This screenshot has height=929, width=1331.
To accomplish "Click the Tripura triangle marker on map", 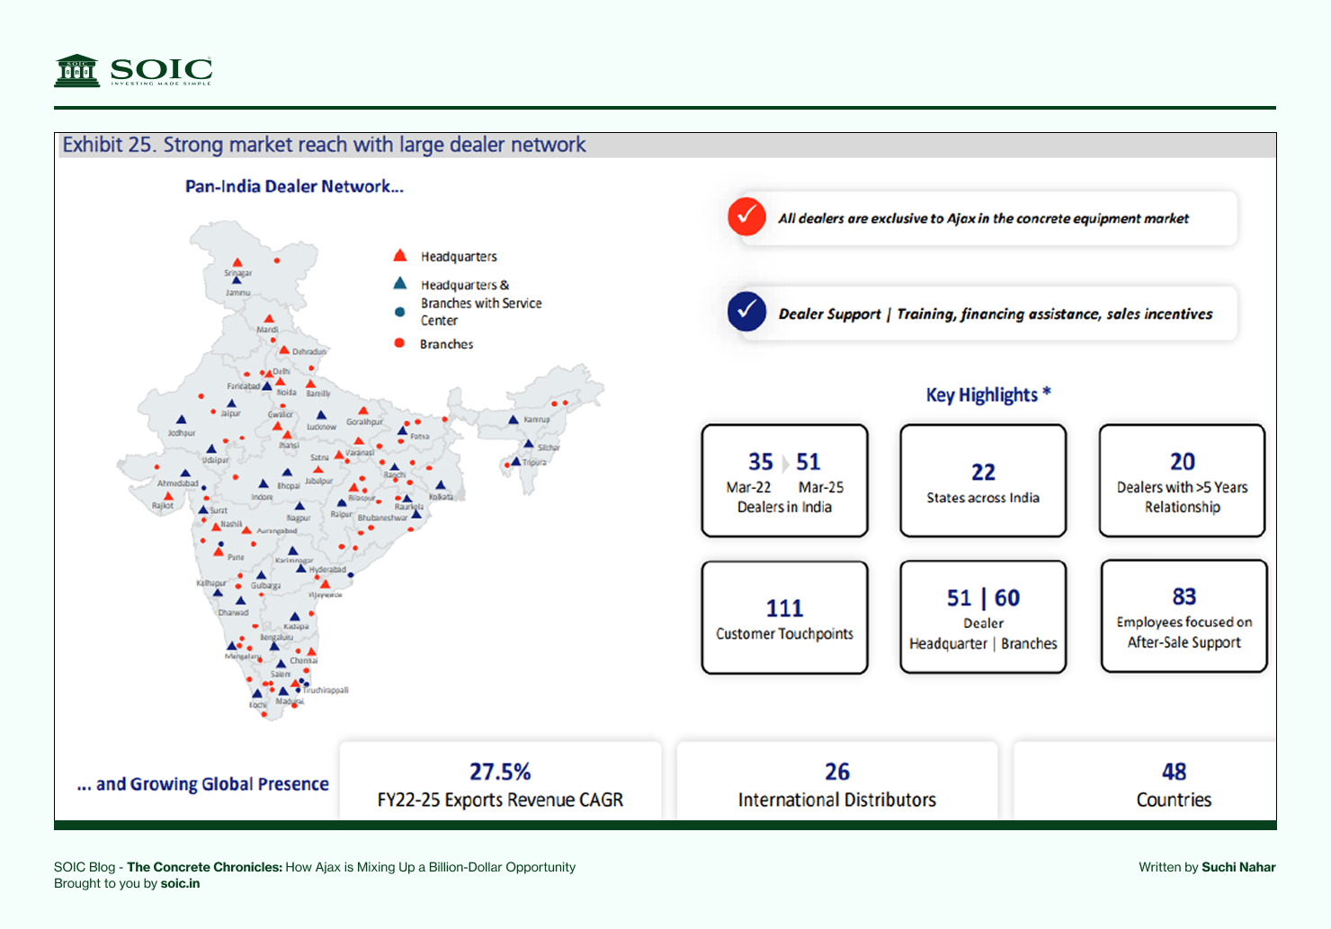I will coord(516,462).
